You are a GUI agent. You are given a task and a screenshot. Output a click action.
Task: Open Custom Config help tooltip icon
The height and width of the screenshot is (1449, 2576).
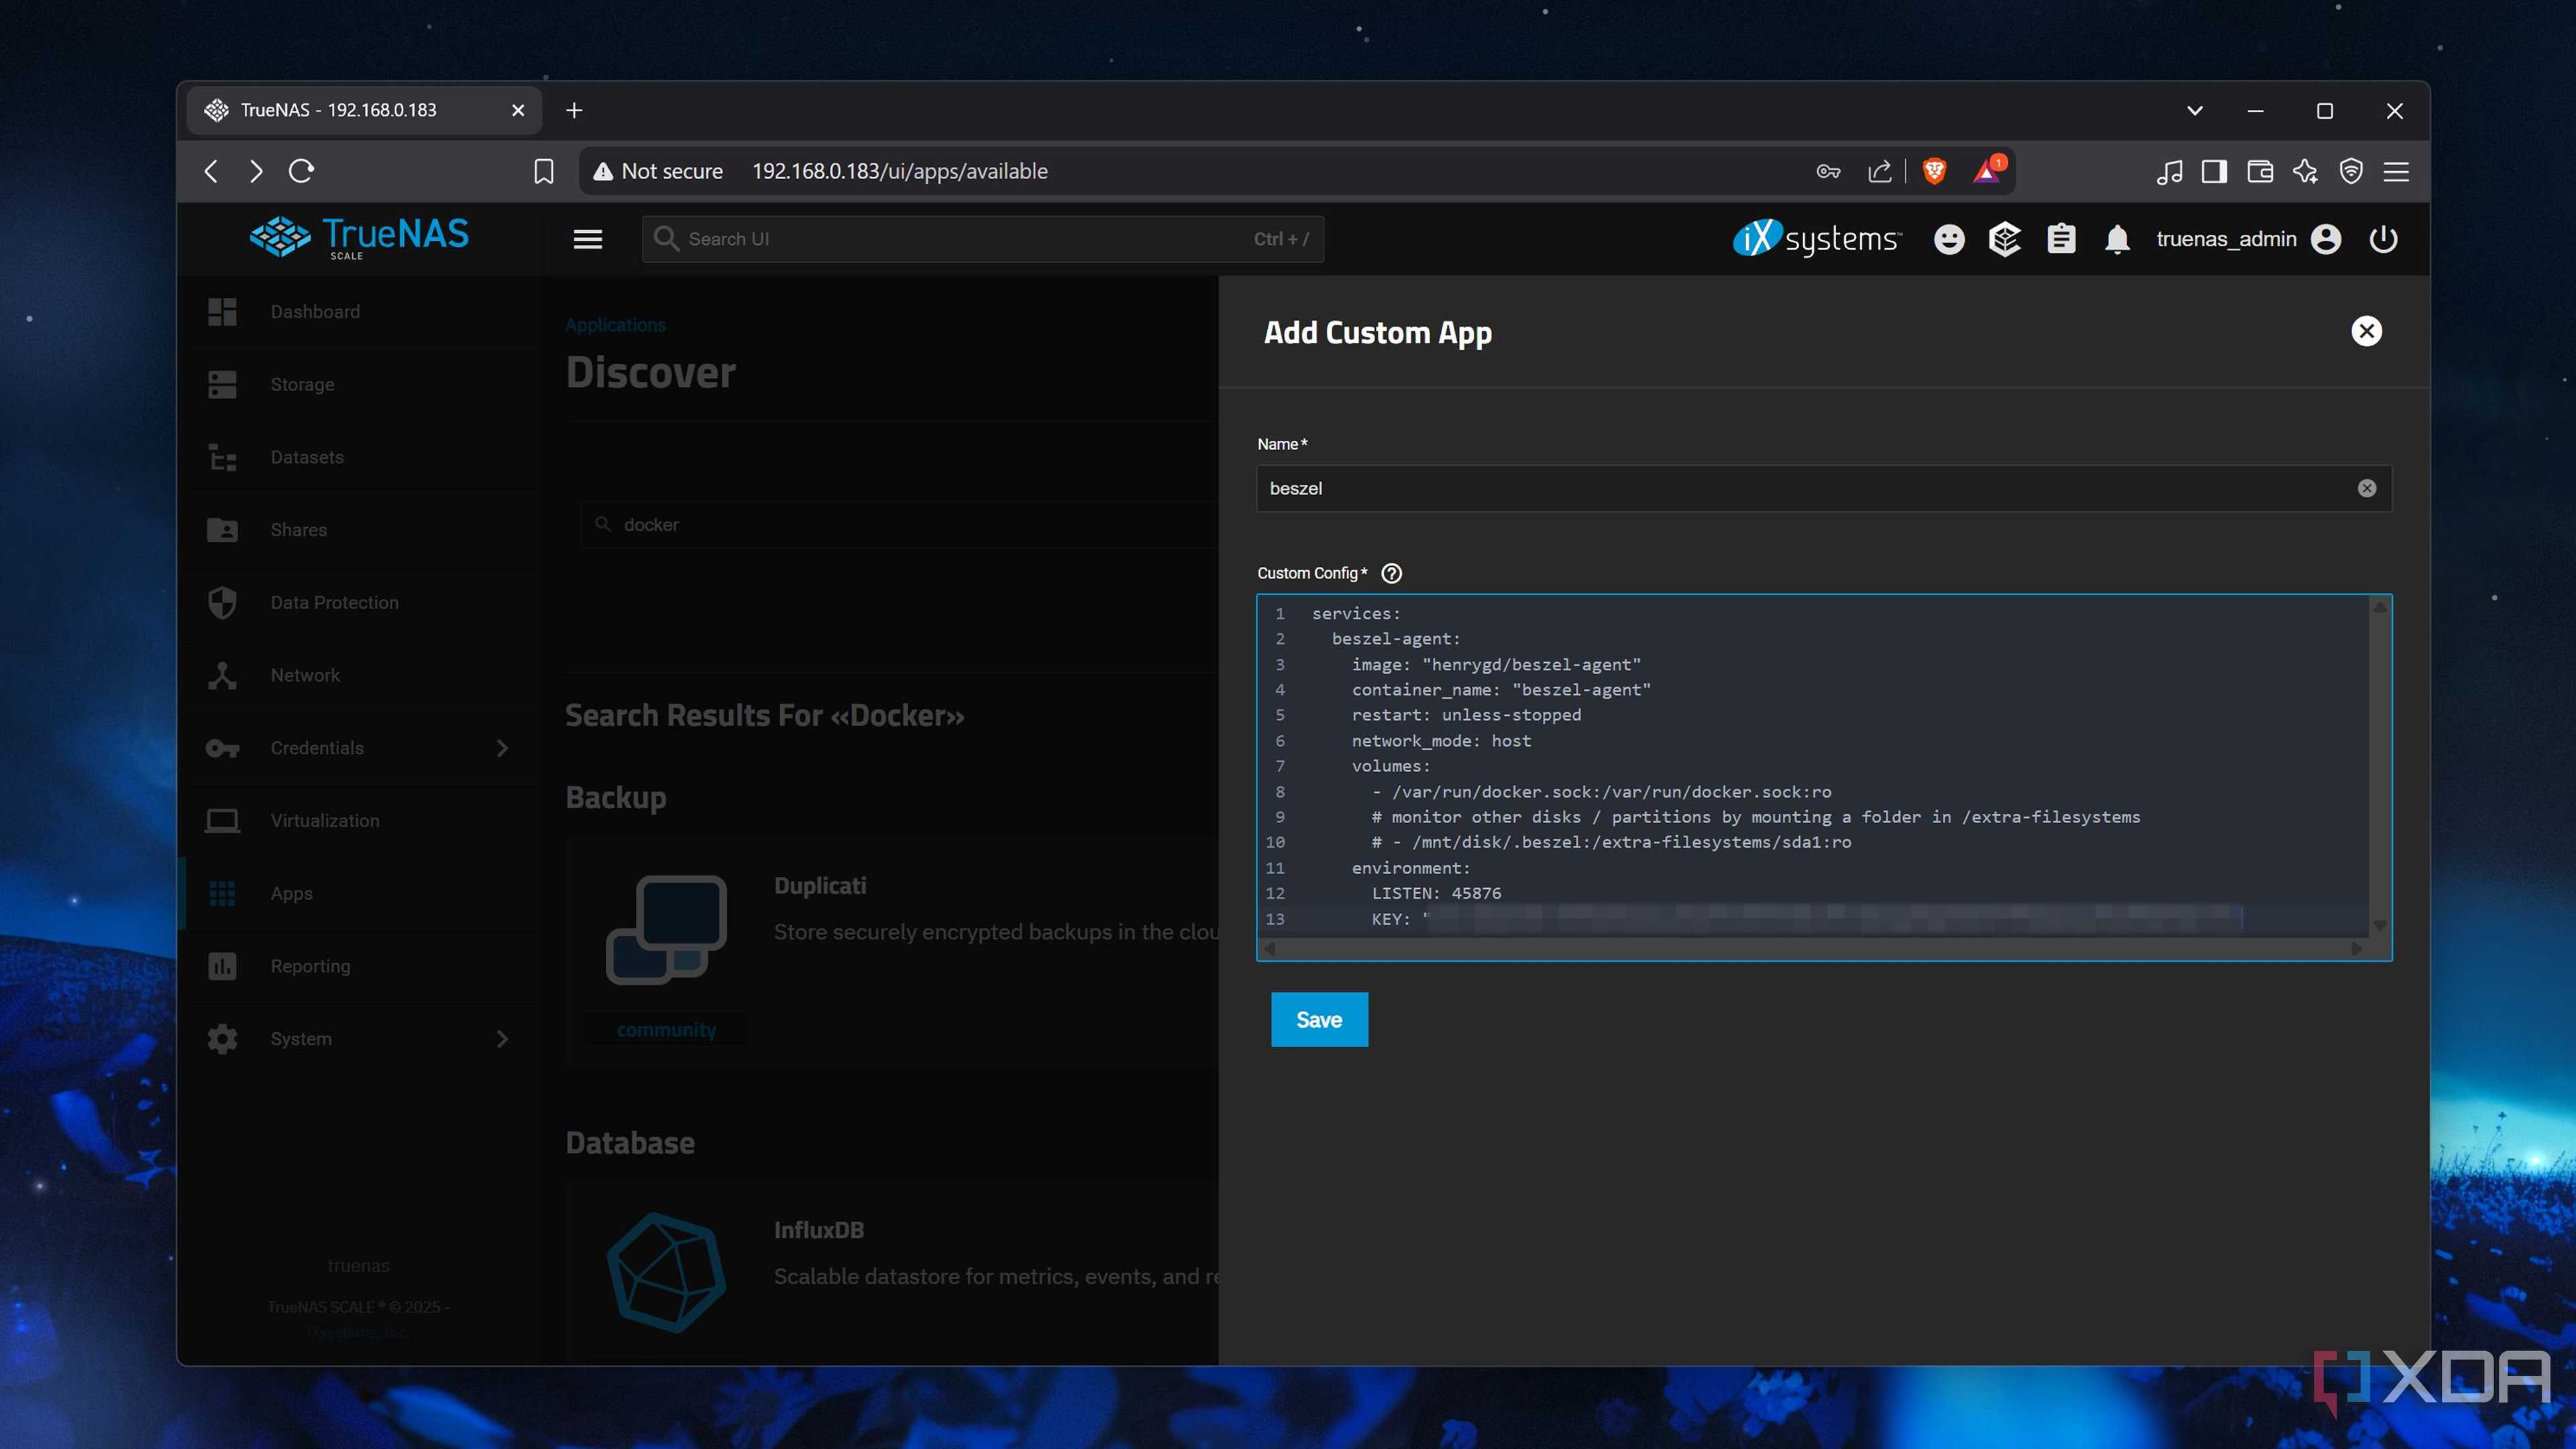1391,573
